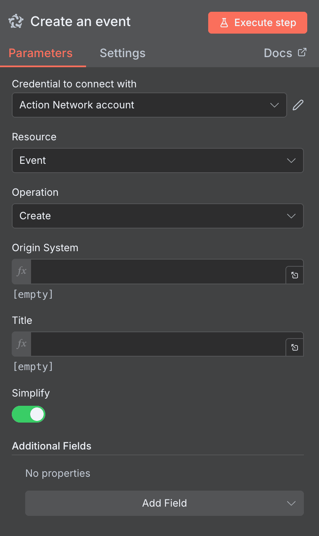Click the fx icon beside Title

pyautogui.click(x=21, y=344)
